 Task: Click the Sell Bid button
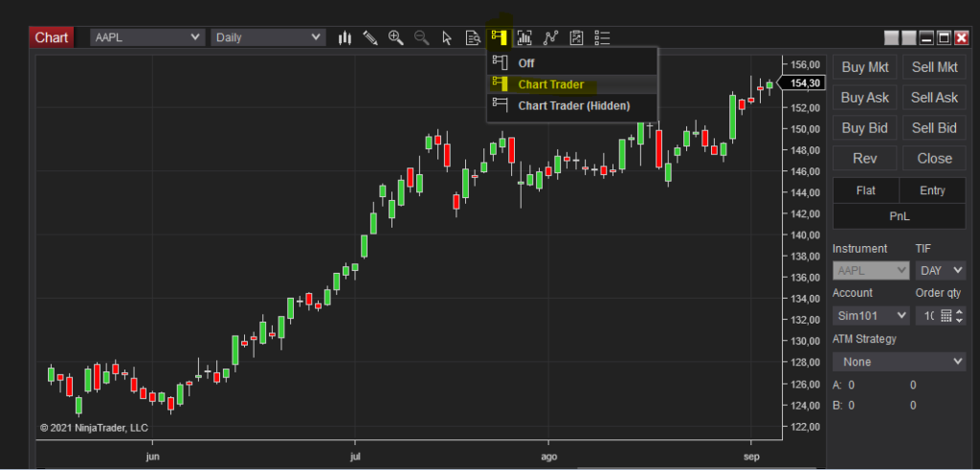pyautogui.click(x=934, y=128)
